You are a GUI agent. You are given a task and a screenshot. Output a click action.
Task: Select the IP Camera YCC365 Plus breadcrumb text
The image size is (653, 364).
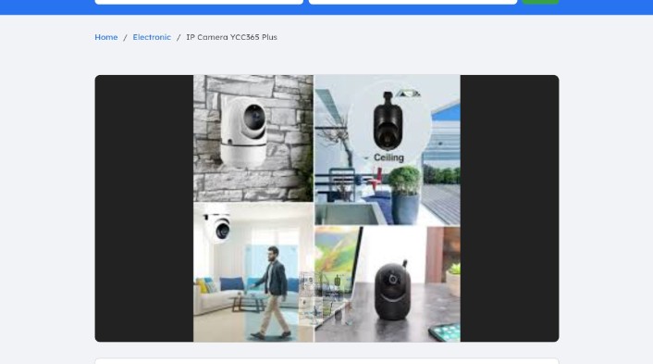[x=231, y=37]
